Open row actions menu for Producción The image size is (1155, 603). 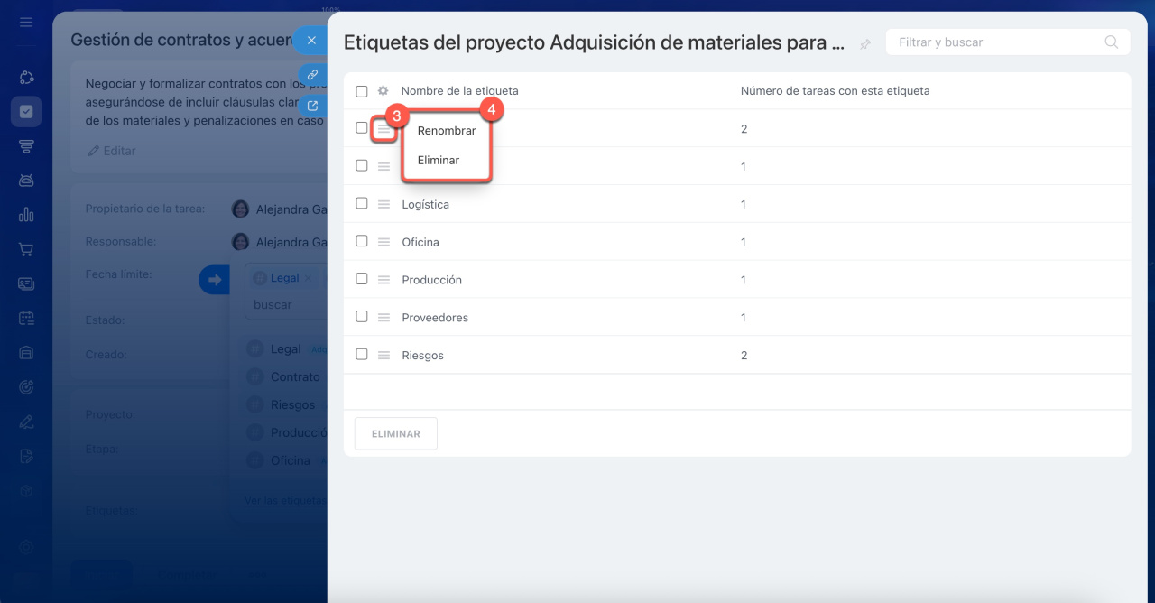[x=383, y=280]
